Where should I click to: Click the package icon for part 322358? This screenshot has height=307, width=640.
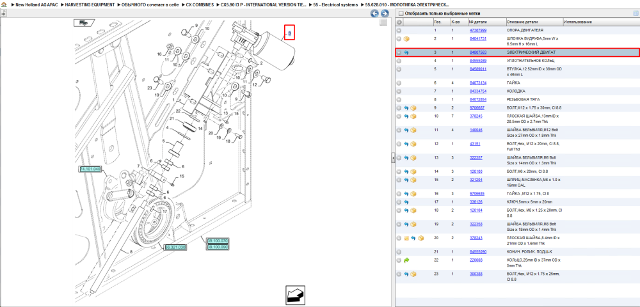(413, 224)
